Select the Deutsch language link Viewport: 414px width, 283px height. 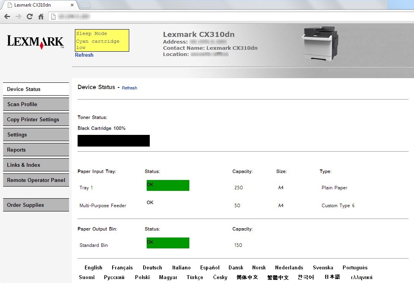[x=152, y=267]
